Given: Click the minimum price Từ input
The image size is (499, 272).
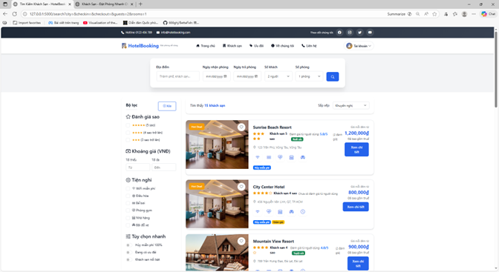Looking at the screenshot, I should click(138, 167).
